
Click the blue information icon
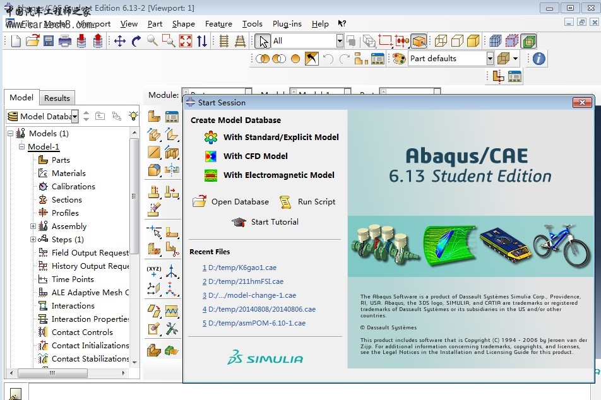(x=539, y=59)
